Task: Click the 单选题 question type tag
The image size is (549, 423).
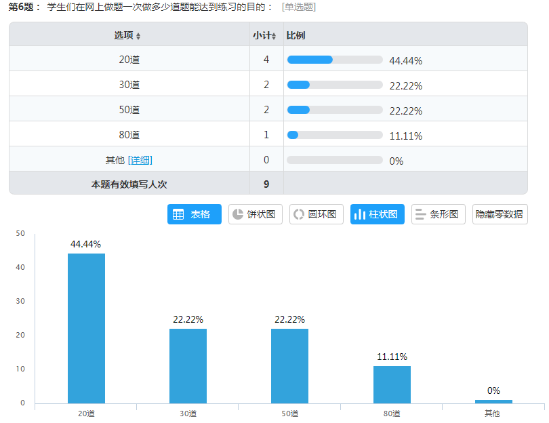Action: pos(299,7)
